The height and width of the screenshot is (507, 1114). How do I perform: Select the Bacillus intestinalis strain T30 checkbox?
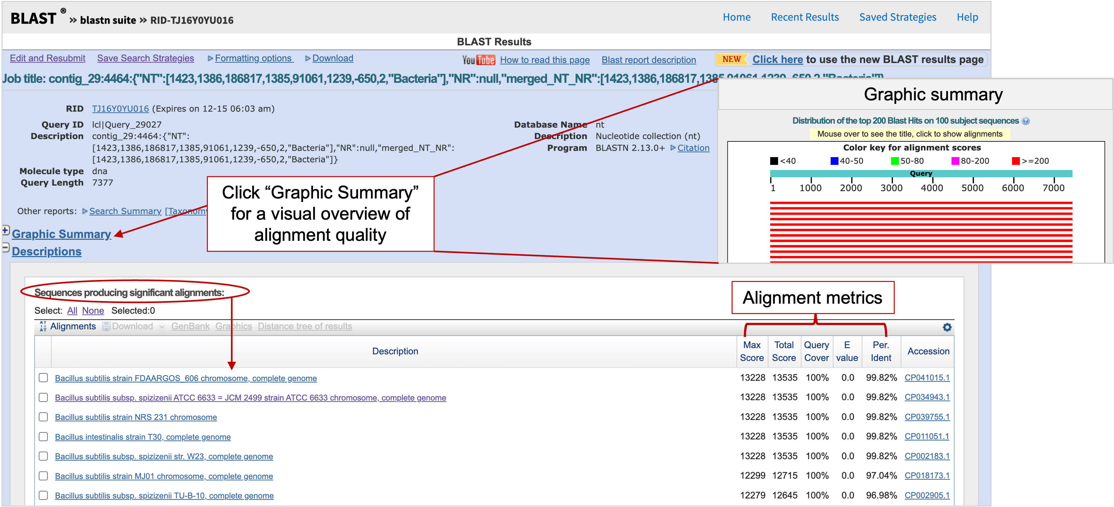(x=43, y=436)
